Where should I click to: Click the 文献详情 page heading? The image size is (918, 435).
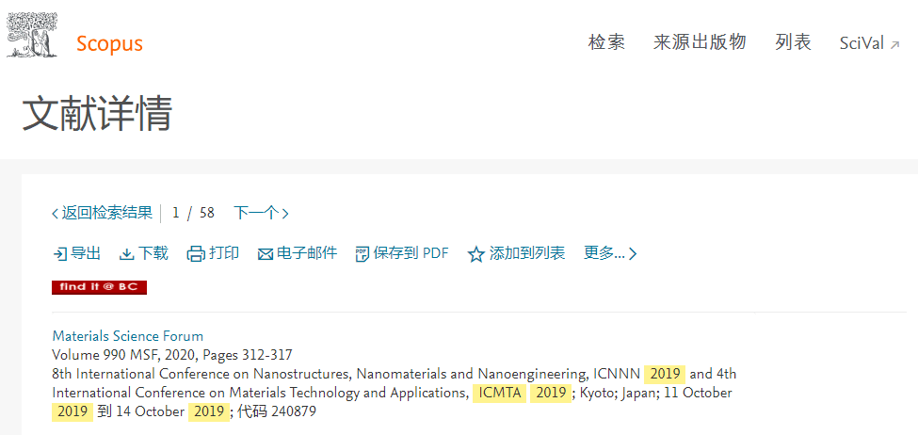97,114
